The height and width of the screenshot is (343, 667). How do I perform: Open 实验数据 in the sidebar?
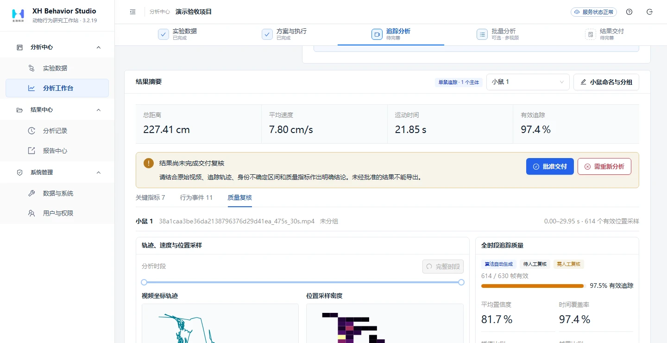pos(57,68)
